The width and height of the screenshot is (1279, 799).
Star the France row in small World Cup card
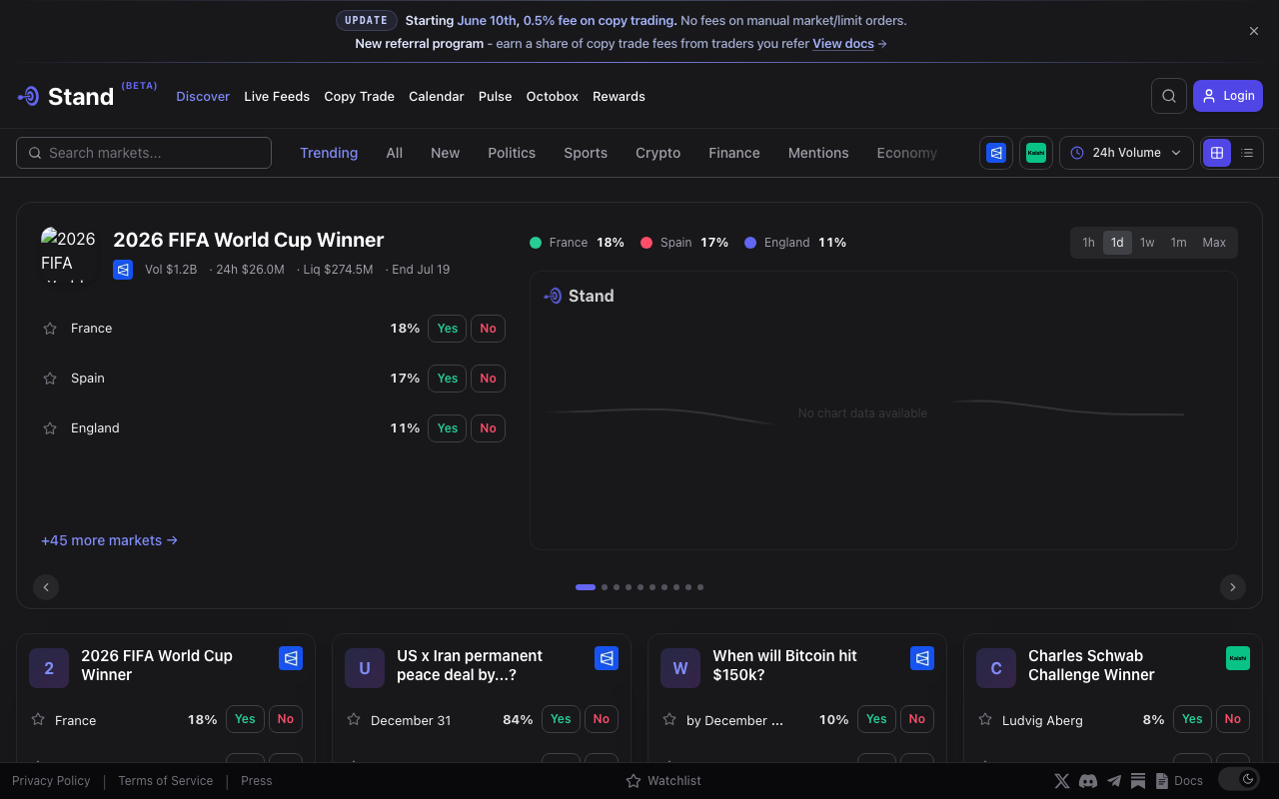pos(38,719)
